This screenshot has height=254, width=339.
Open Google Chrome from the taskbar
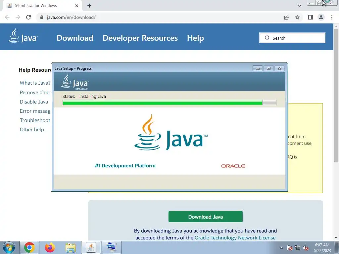[29, 247]
